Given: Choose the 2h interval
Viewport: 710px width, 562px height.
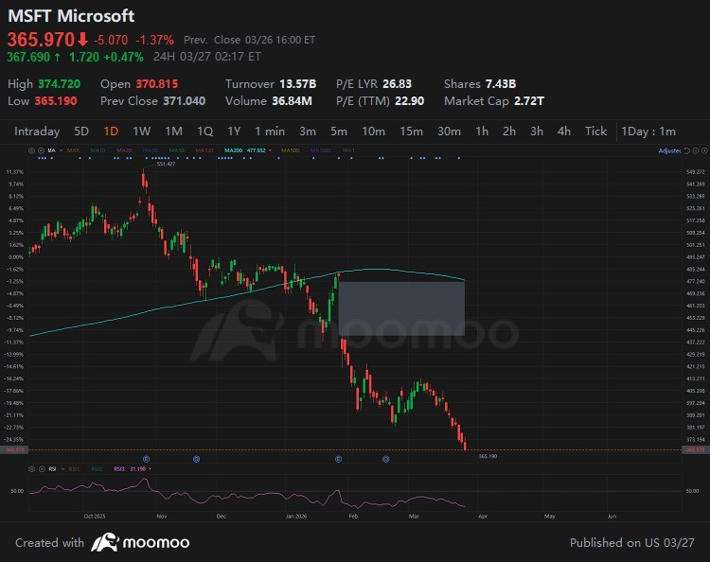Looking at the screenshot, I should (509, 132).
